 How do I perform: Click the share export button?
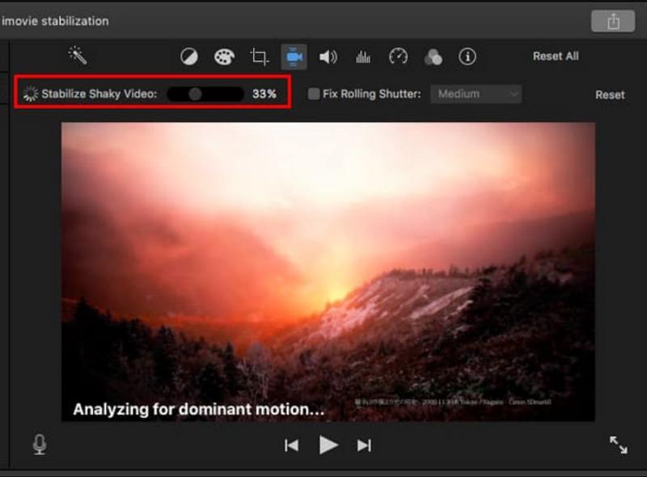click(613, 21)
